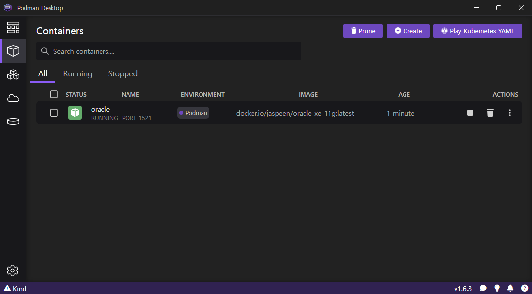Viewport: 532px width, 294px height.
Task: Select the Containers cube icon in sidebar
Action: tap(13, 51)
